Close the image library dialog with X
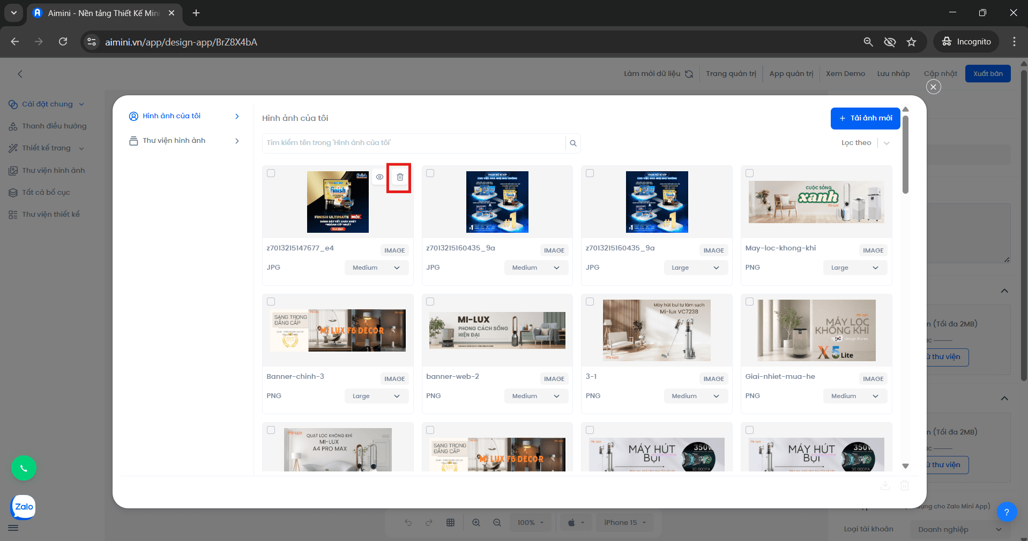 coord(933,87)
